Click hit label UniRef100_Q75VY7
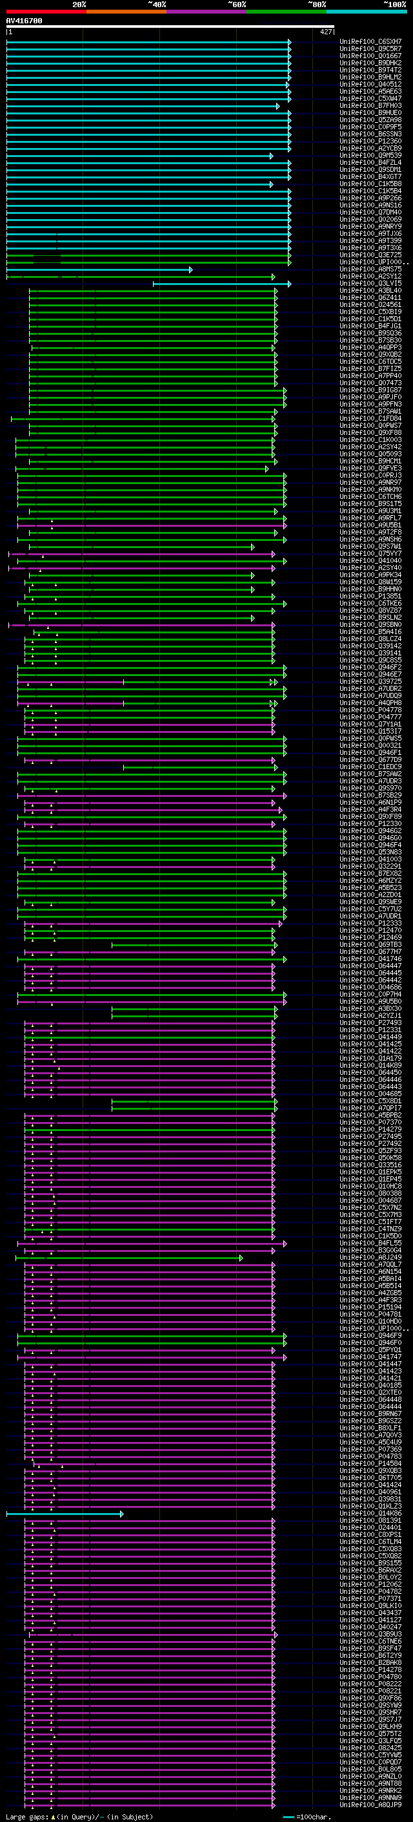Screen dimensions: 413x1822 point(370,554)
